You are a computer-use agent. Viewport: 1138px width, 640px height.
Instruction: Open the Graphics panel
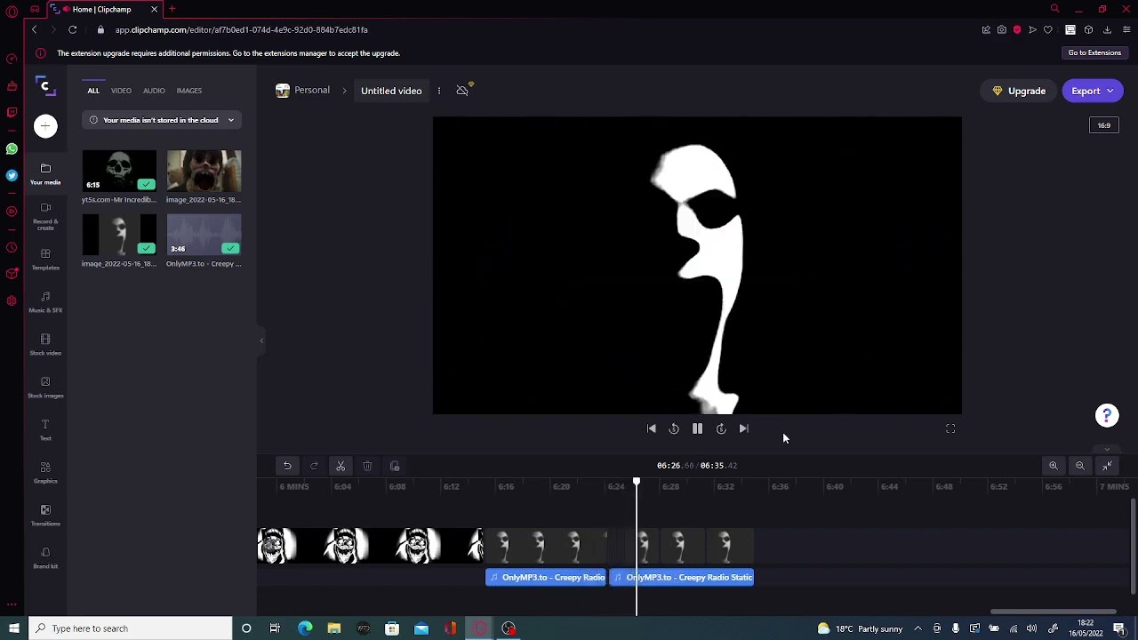click(x=45, y=473)
